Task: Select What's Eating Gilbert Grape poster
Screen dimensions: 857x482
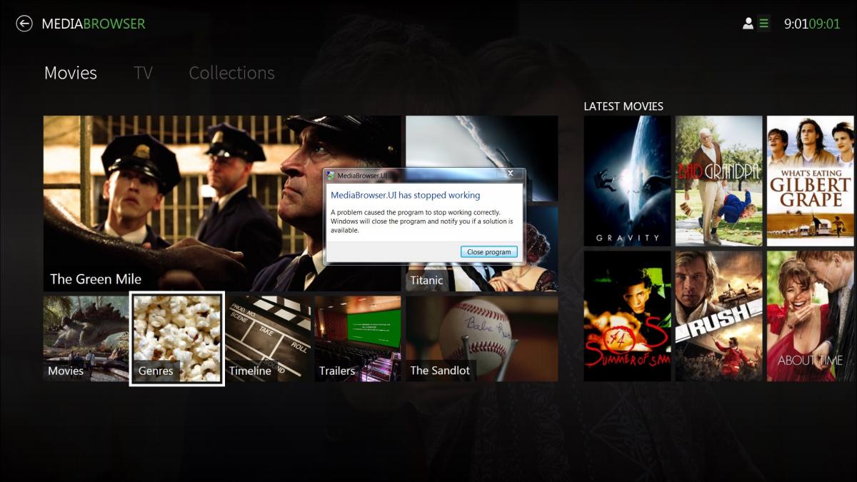Action: [811, 181]
